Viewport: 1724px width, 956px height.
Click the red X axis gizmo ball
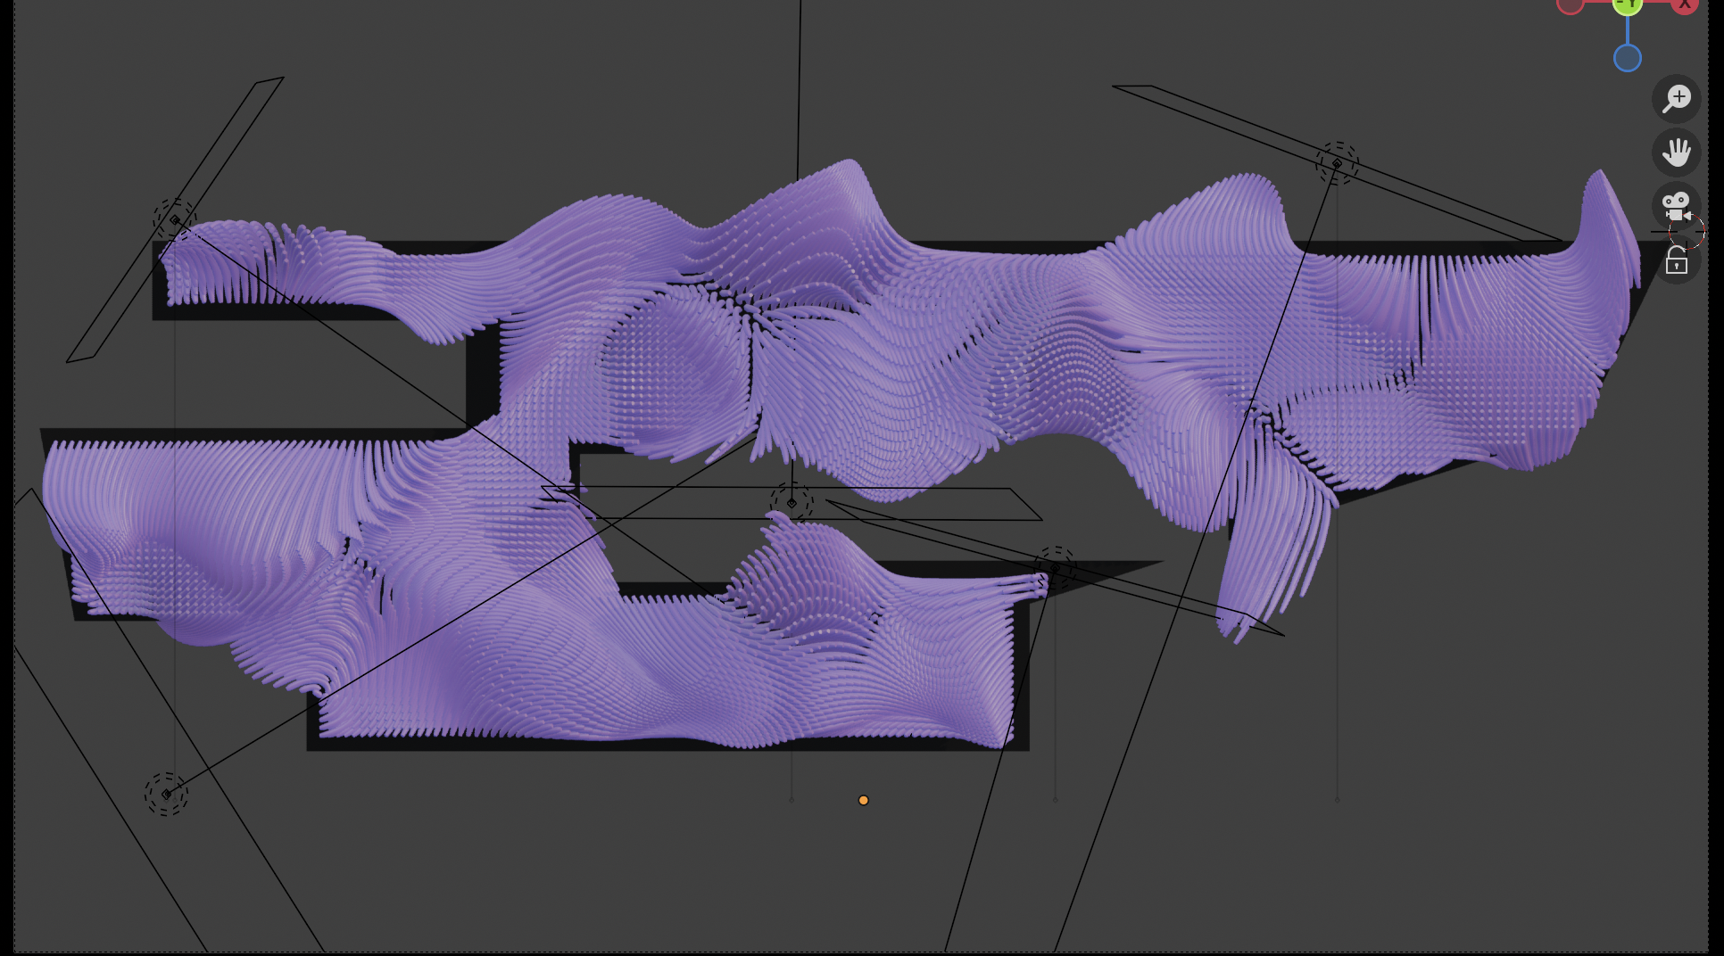tap(1685, 5)
